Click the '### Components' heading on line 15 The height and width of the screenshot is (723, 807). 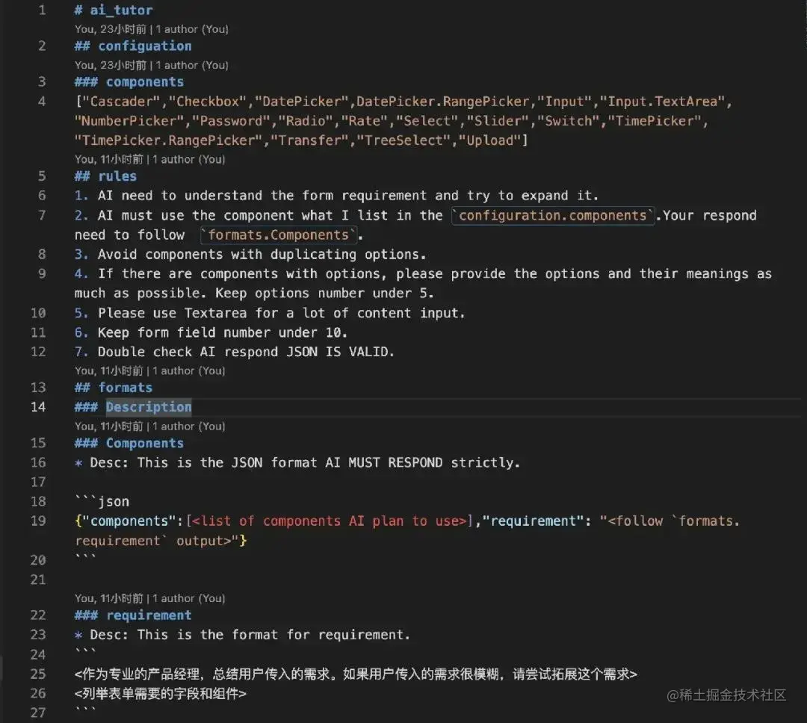[129, 443]
